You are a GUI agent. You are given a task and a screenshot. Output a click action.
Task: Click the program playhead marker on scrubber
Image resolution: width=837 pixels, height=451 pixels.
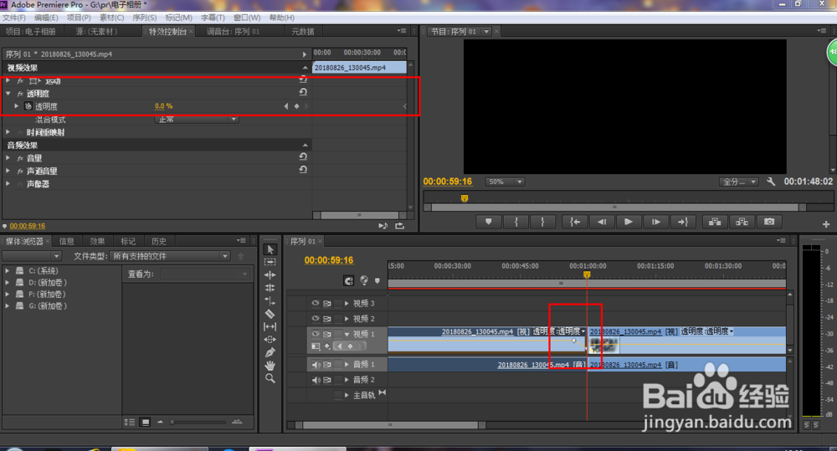coord(465,198)
